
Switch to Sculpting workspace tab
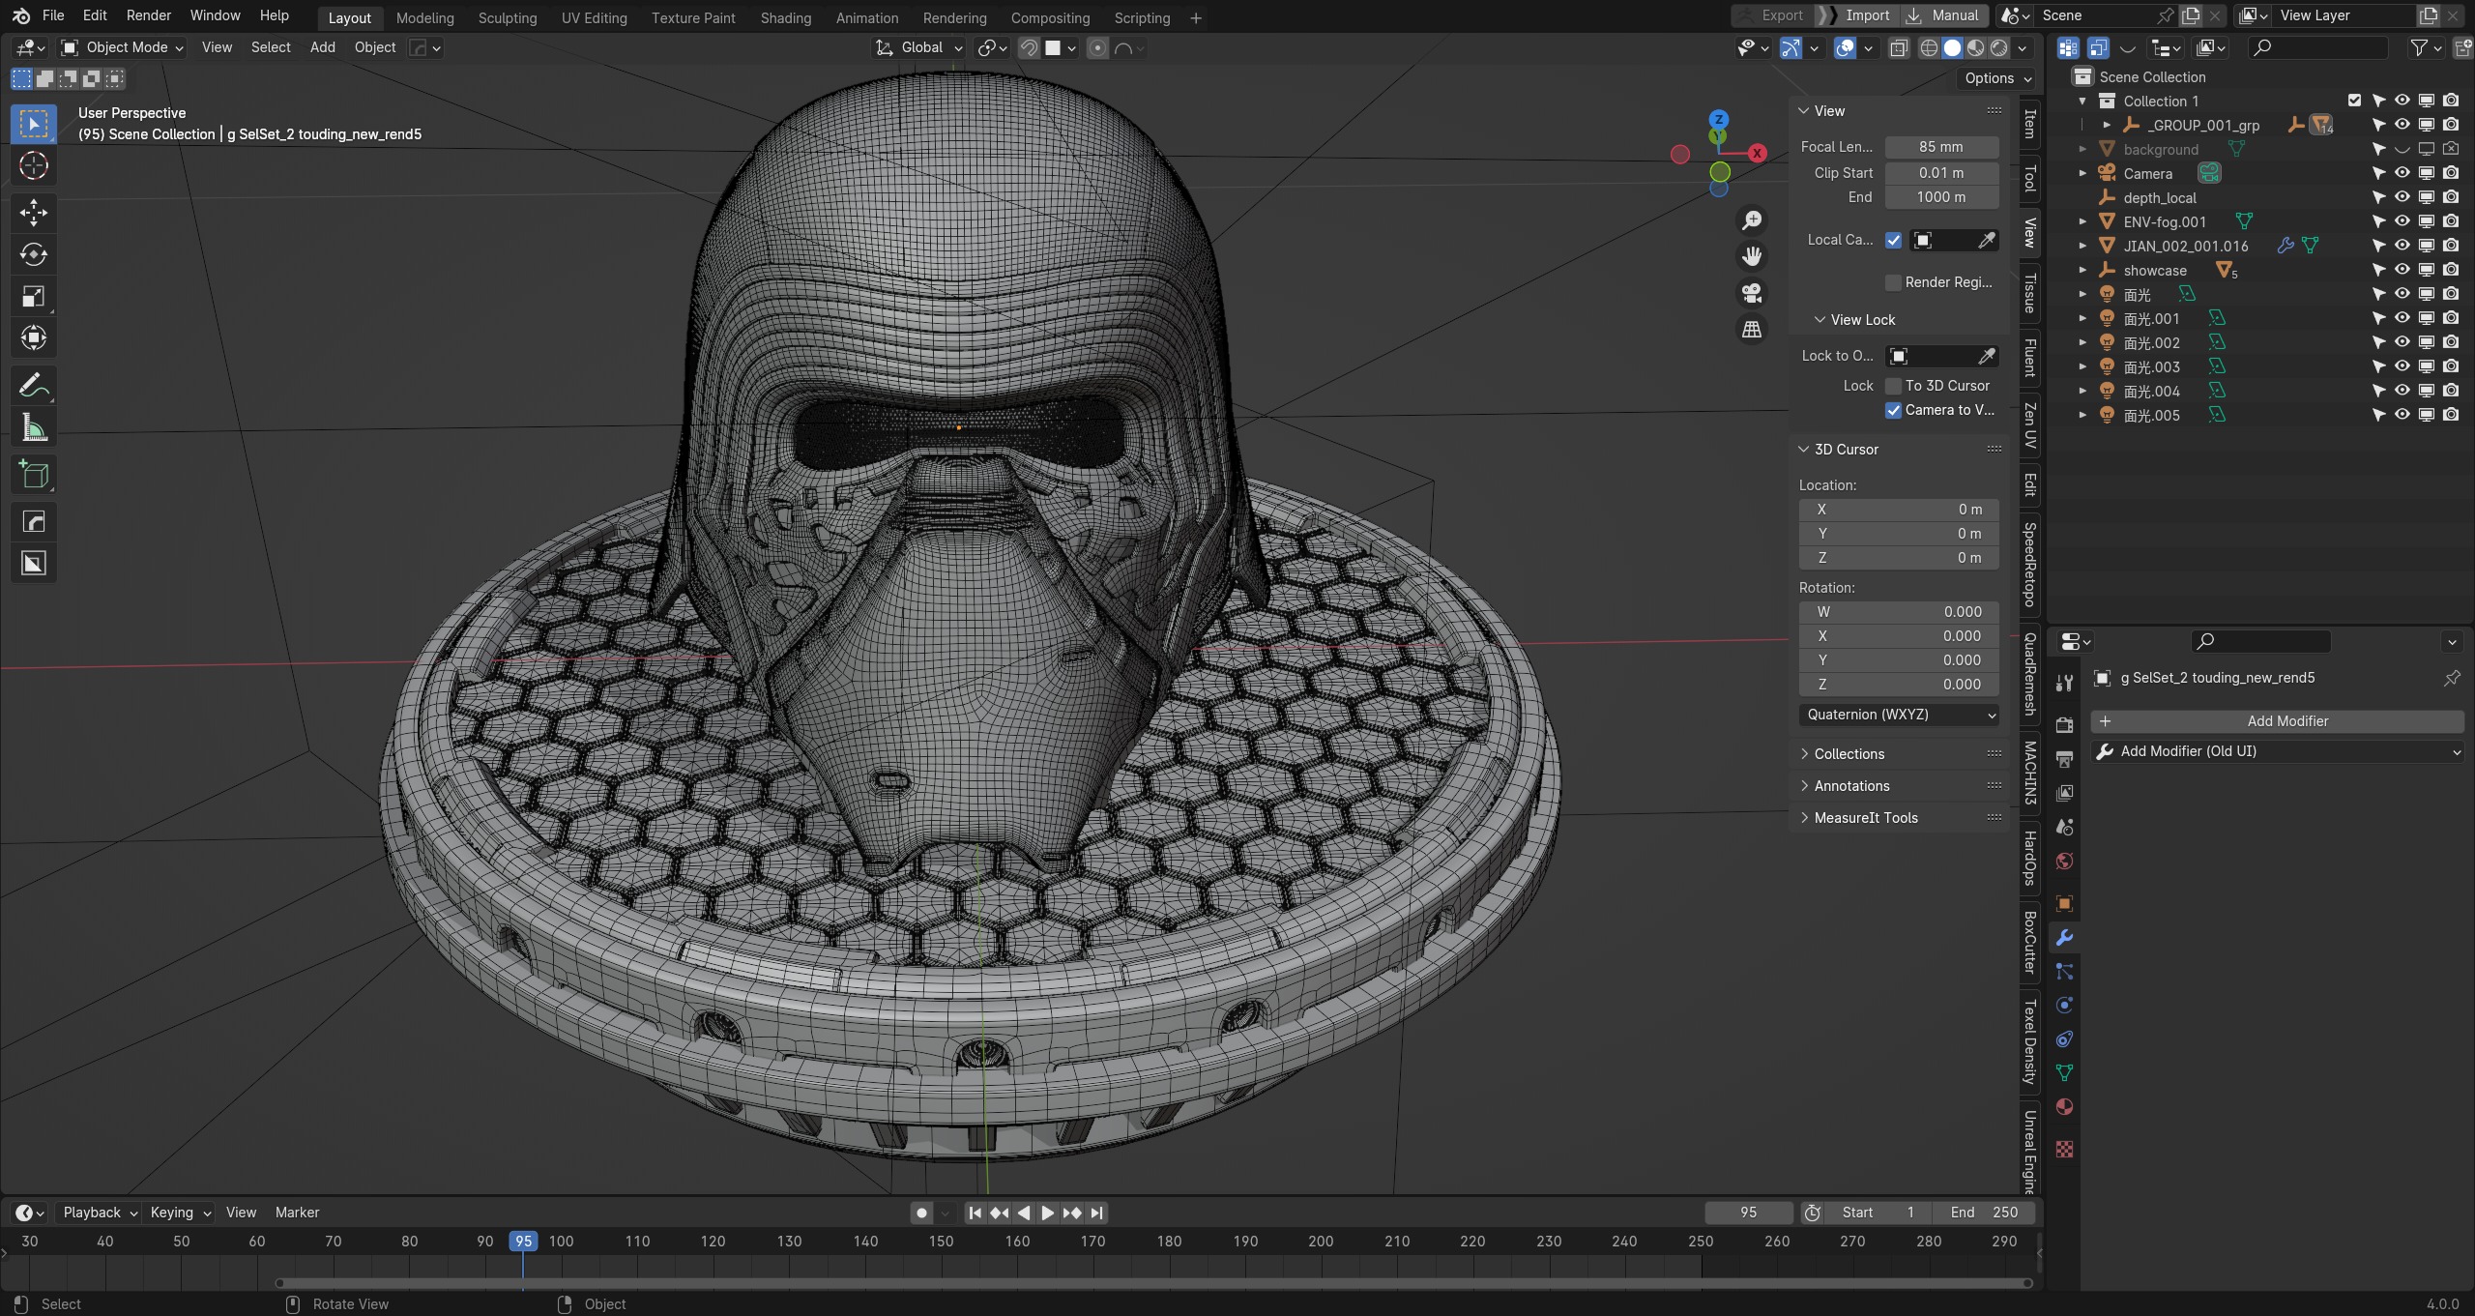[508, 17]
